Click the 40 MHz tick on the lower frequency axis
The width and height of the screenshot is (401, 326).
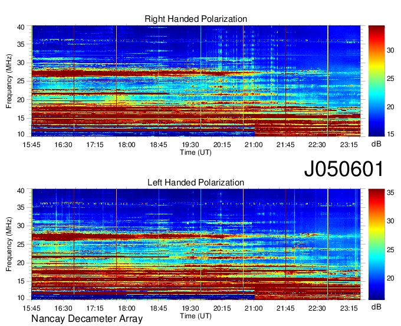(21, 191)
